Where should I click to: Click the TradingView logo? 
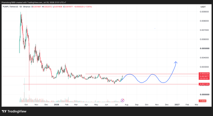click(14, 111)
